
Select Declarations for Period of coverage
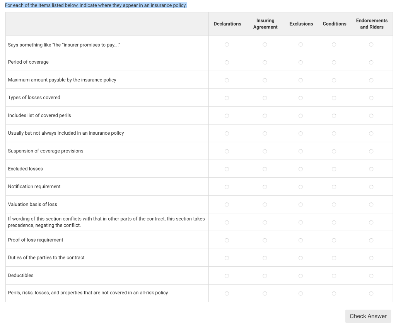coord(227,62)
